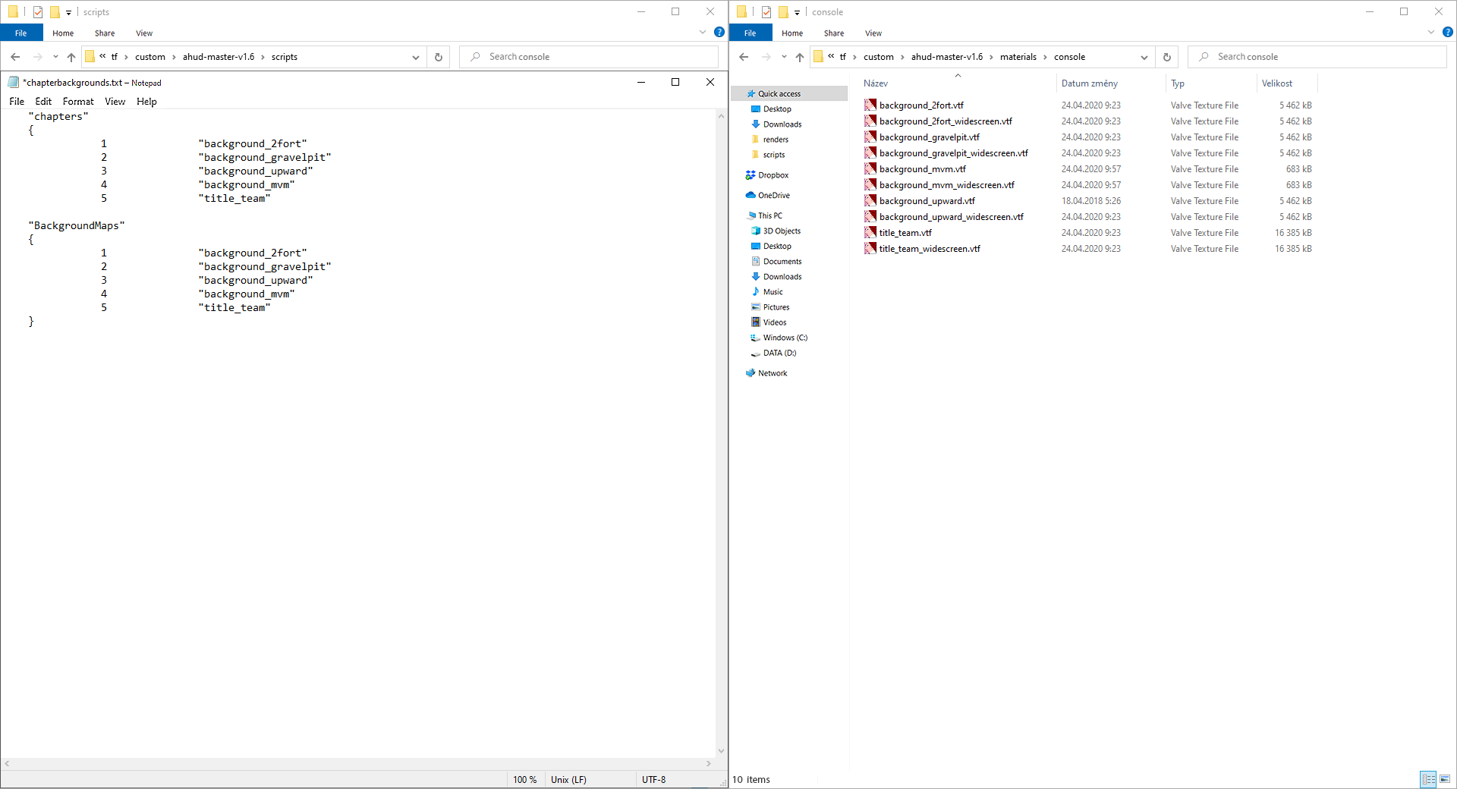Click the Notepad vertical scrollbar down arrow
Screen dimensions: 1457x789
point(721,751)
